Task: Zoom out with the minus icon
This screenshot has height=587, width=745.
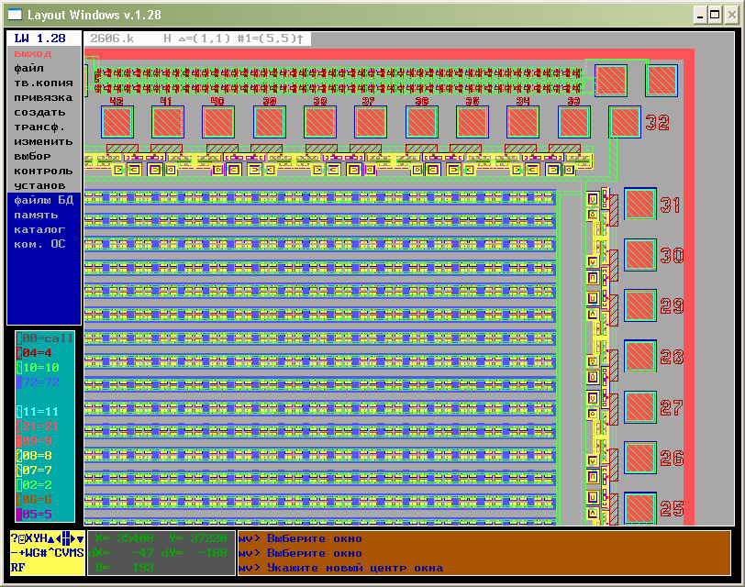Action: (15, 553)
